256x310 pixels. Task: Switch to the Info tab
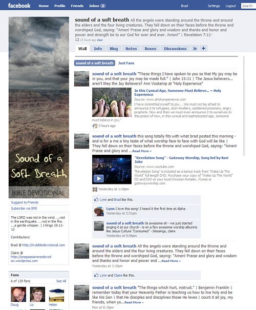point(98,49)
